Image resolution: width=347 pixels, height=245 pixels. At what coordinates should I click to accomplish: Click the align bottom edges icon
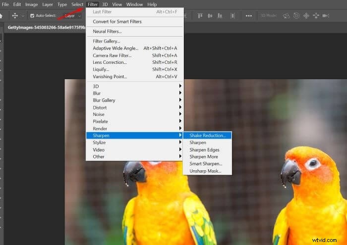[220, 16]
